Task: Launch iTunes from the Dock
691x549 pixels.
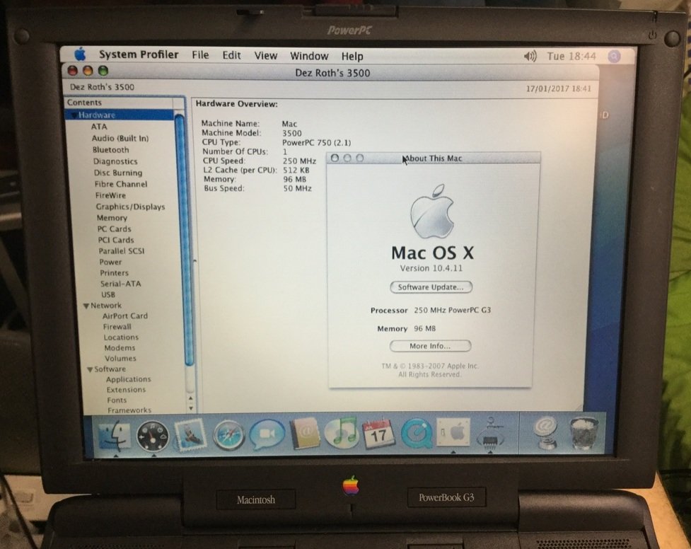Action: 341,432
